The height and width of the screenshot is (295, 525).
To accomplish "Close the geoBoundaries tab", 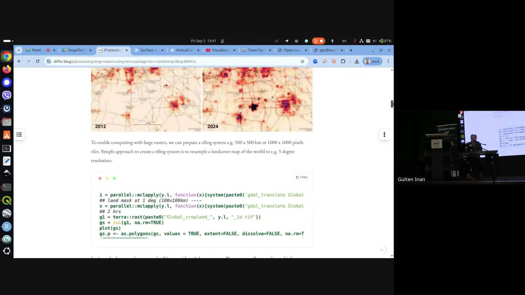I will click(342, 50).
